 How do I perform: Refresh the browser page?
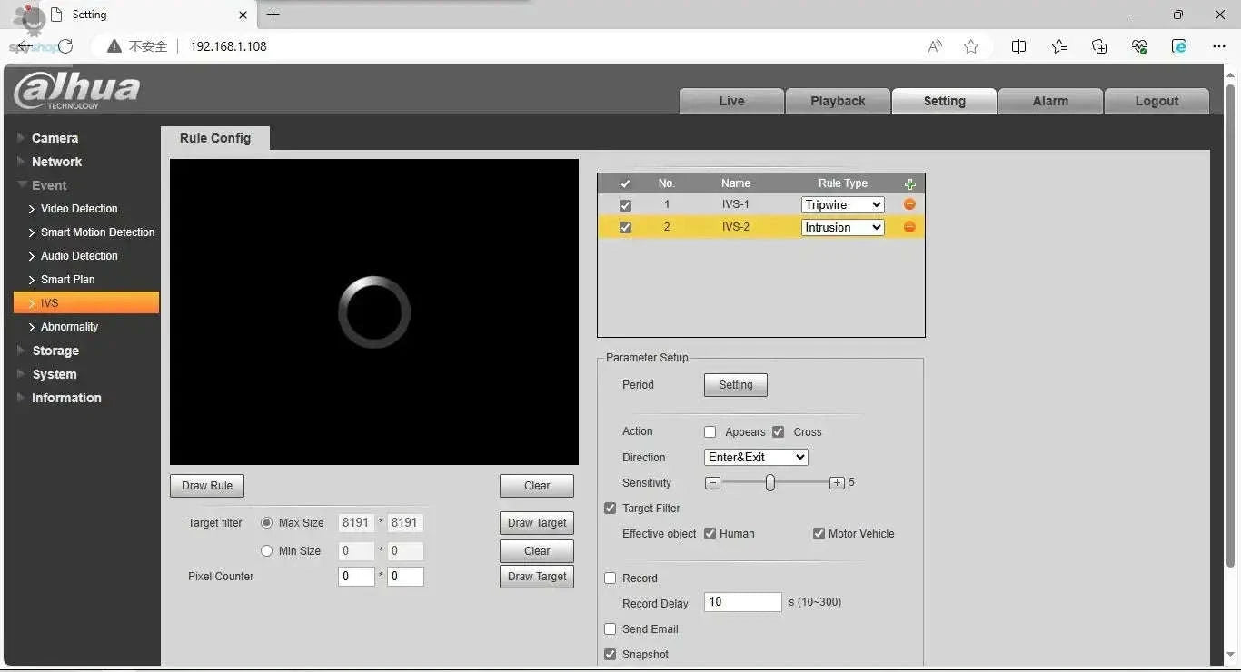pos(65,46)
